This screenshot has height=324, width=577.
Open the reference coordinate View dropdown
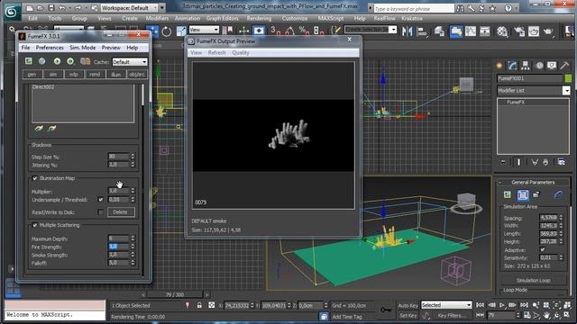[204, 30]
